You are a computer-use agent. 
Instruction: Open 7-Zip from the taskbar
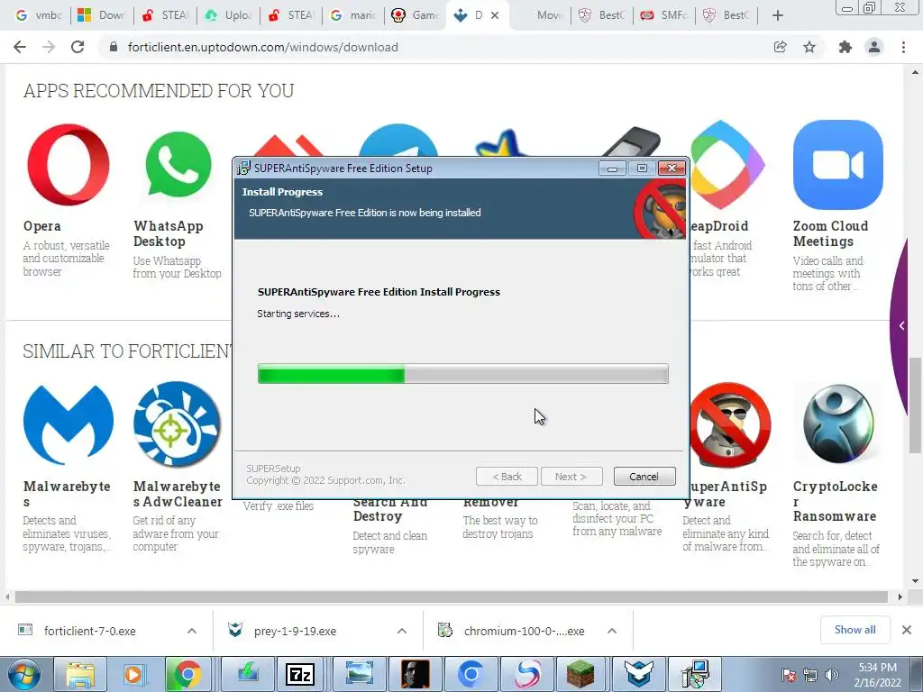(x=299, y=674)
